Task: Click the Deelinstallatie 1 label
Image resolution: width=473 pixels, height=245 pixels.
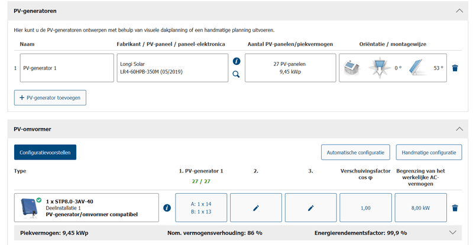Action: (x=63, y=208)
